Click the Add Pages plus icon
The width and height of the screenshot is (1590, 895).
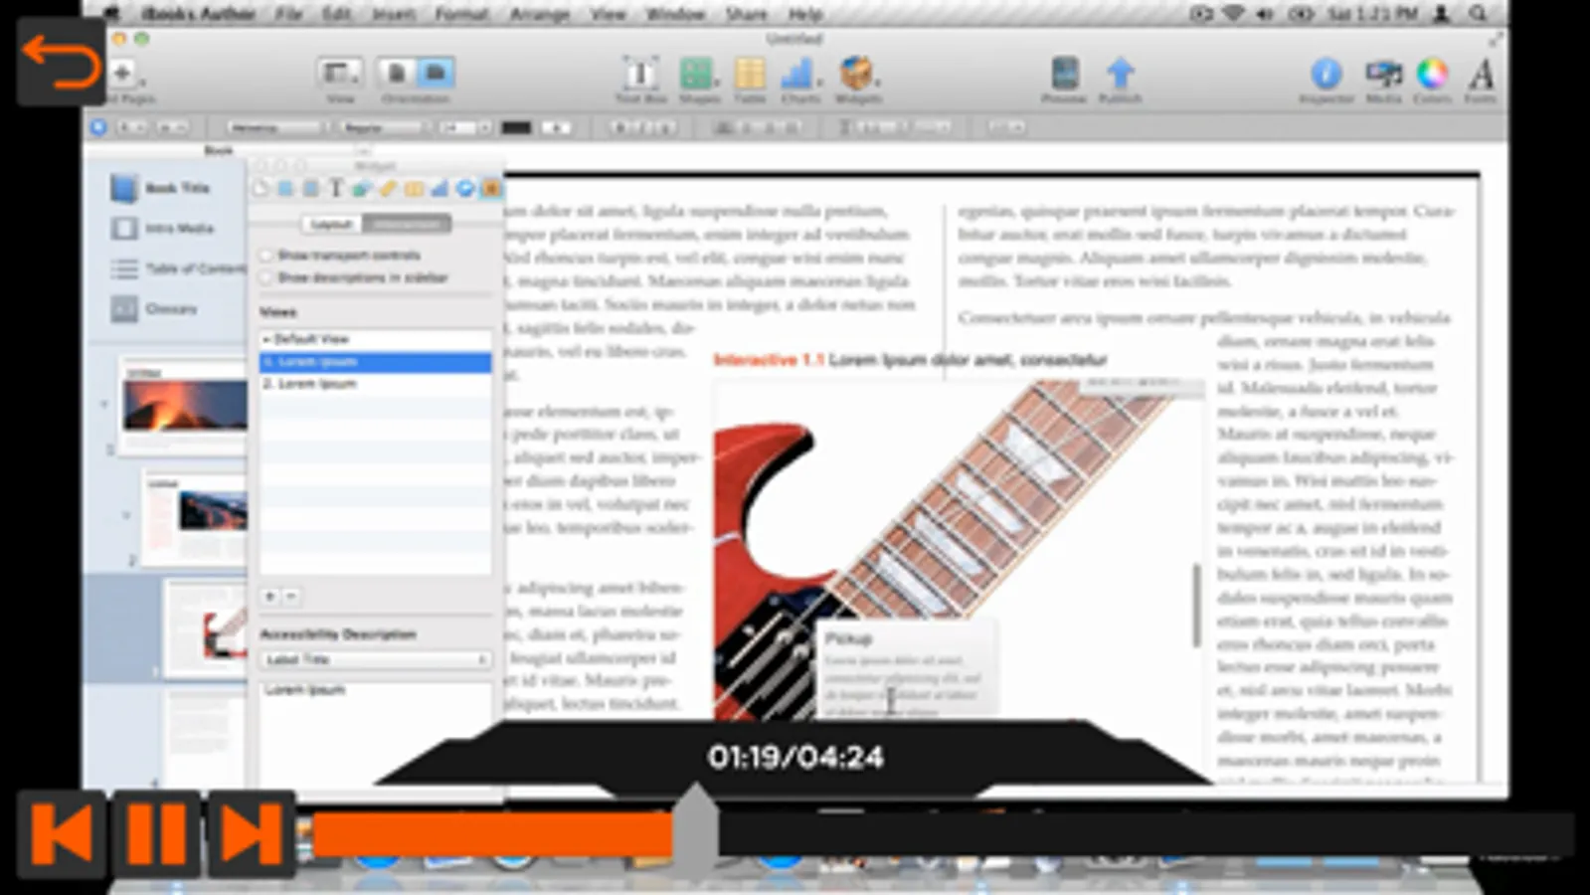(x=122, y=73)
